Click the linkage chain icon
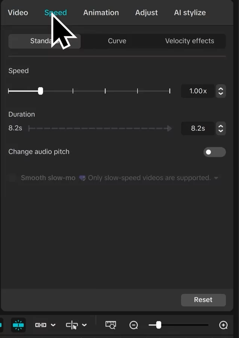239x338 pixels. tap(41, 325)
